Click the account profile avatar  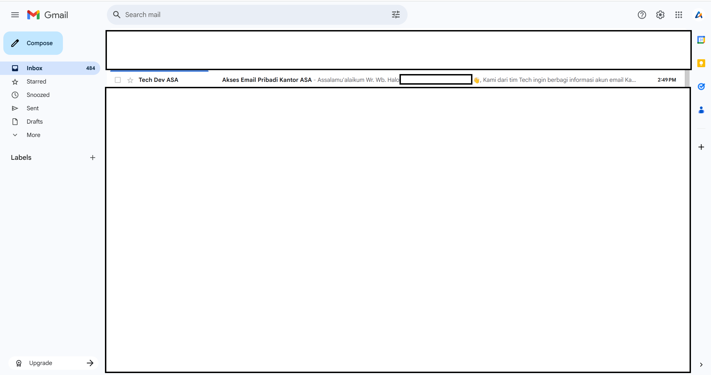coord(698,15)
